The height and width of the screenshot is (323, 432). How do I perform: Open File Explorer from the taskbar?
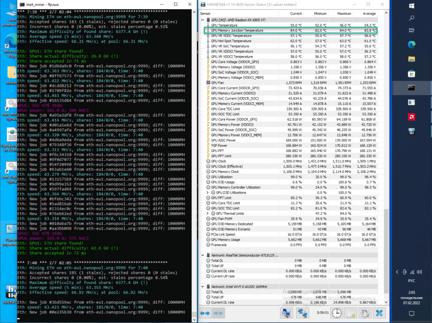coord(412,59)
